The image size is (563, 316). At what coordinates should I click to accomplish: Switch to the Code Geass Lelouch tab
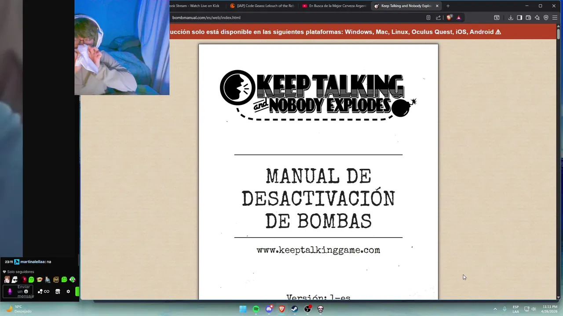point(262,6)
